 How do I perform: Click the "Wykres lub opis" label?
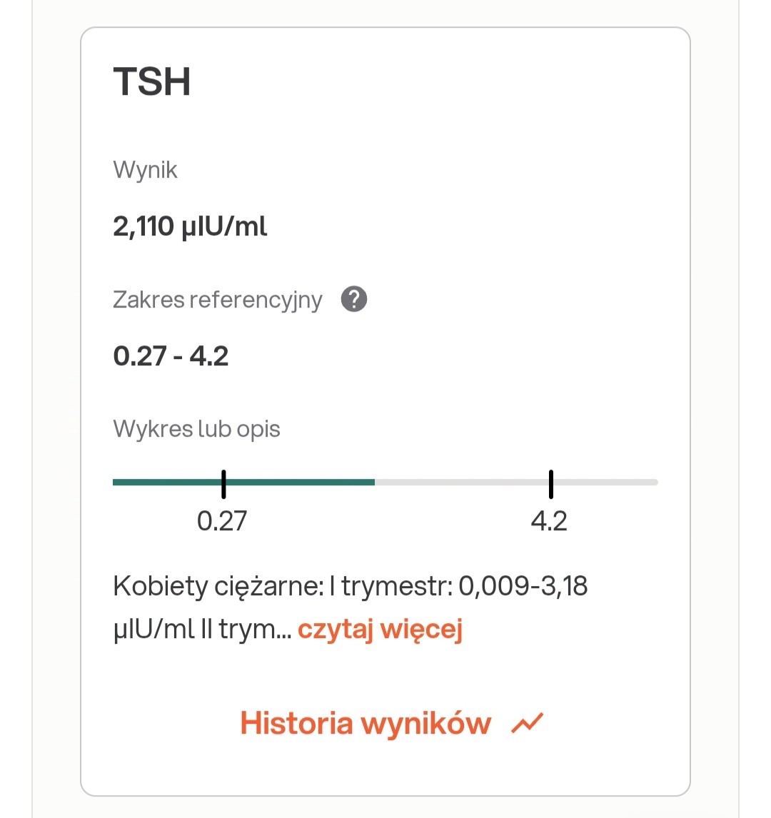[196, 429]
